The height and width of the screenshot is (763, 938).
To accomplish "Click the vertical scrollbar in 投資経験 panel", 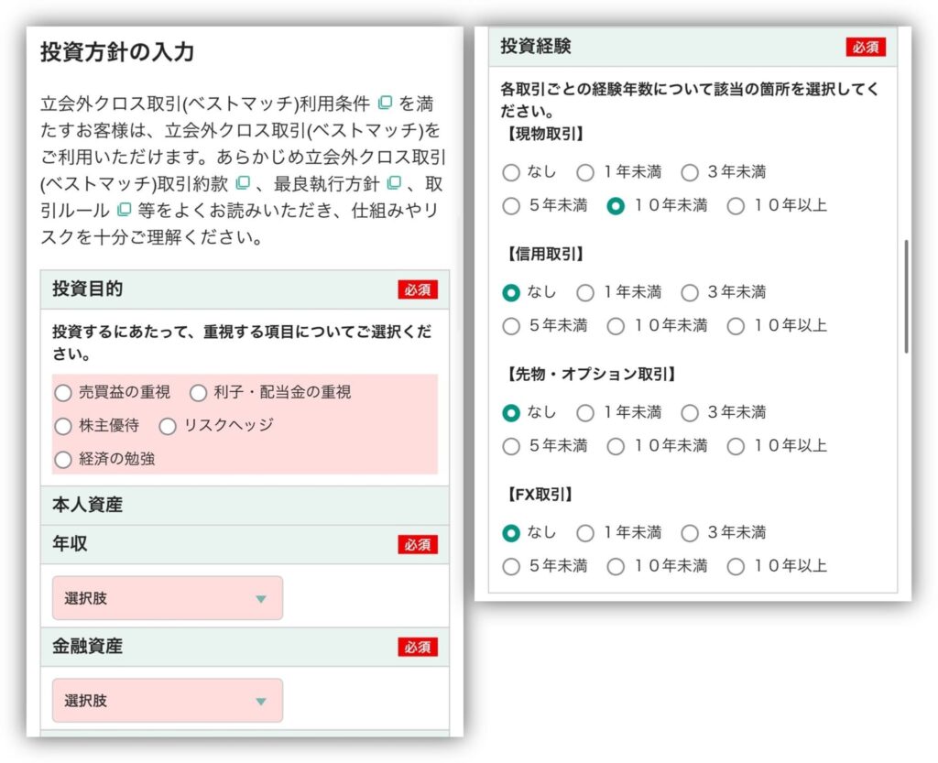I will (906, 296).
